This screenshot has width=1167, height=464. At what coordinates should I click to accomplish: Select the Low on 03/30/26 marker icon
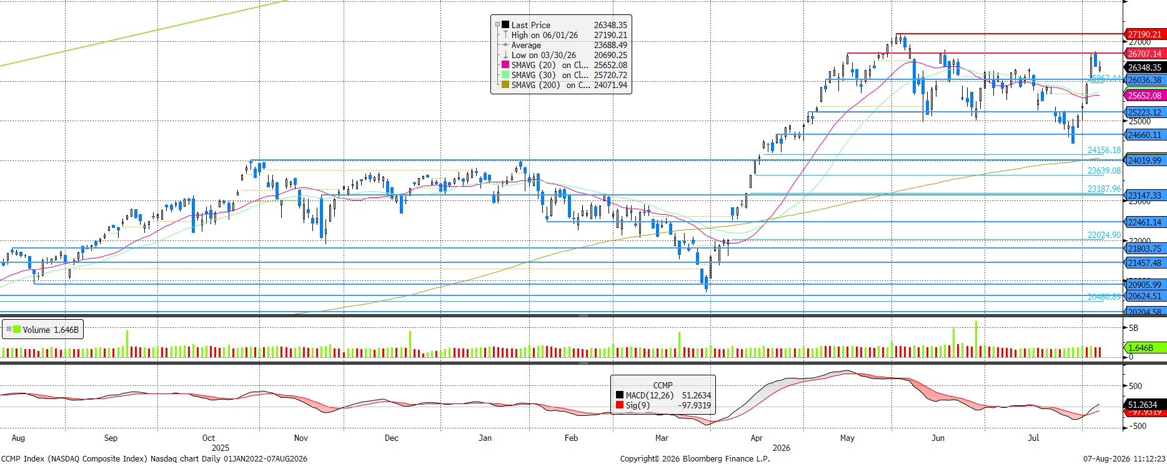505,55
